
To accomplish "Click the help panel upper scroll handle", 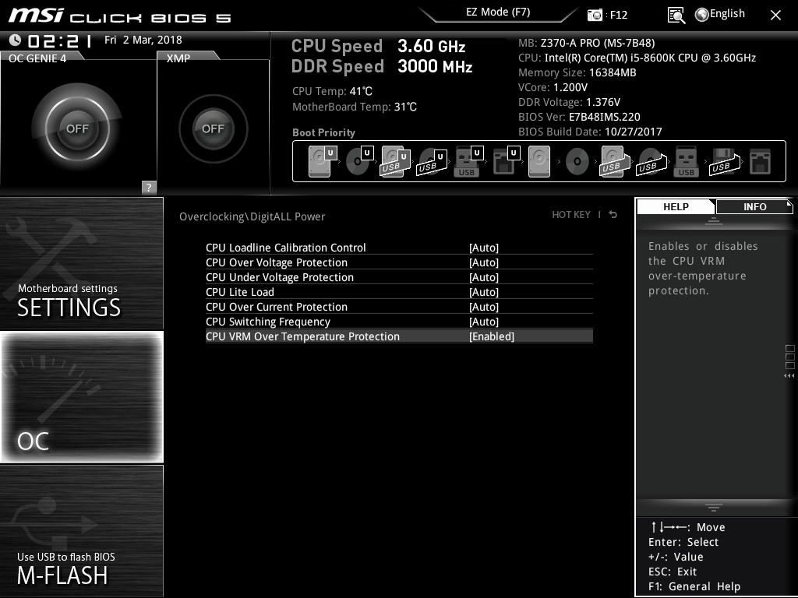I will coord(714,220).
